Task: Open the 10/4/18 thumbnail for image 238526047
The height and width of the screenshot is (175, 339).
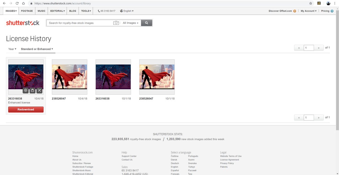Action: point(69,77)
